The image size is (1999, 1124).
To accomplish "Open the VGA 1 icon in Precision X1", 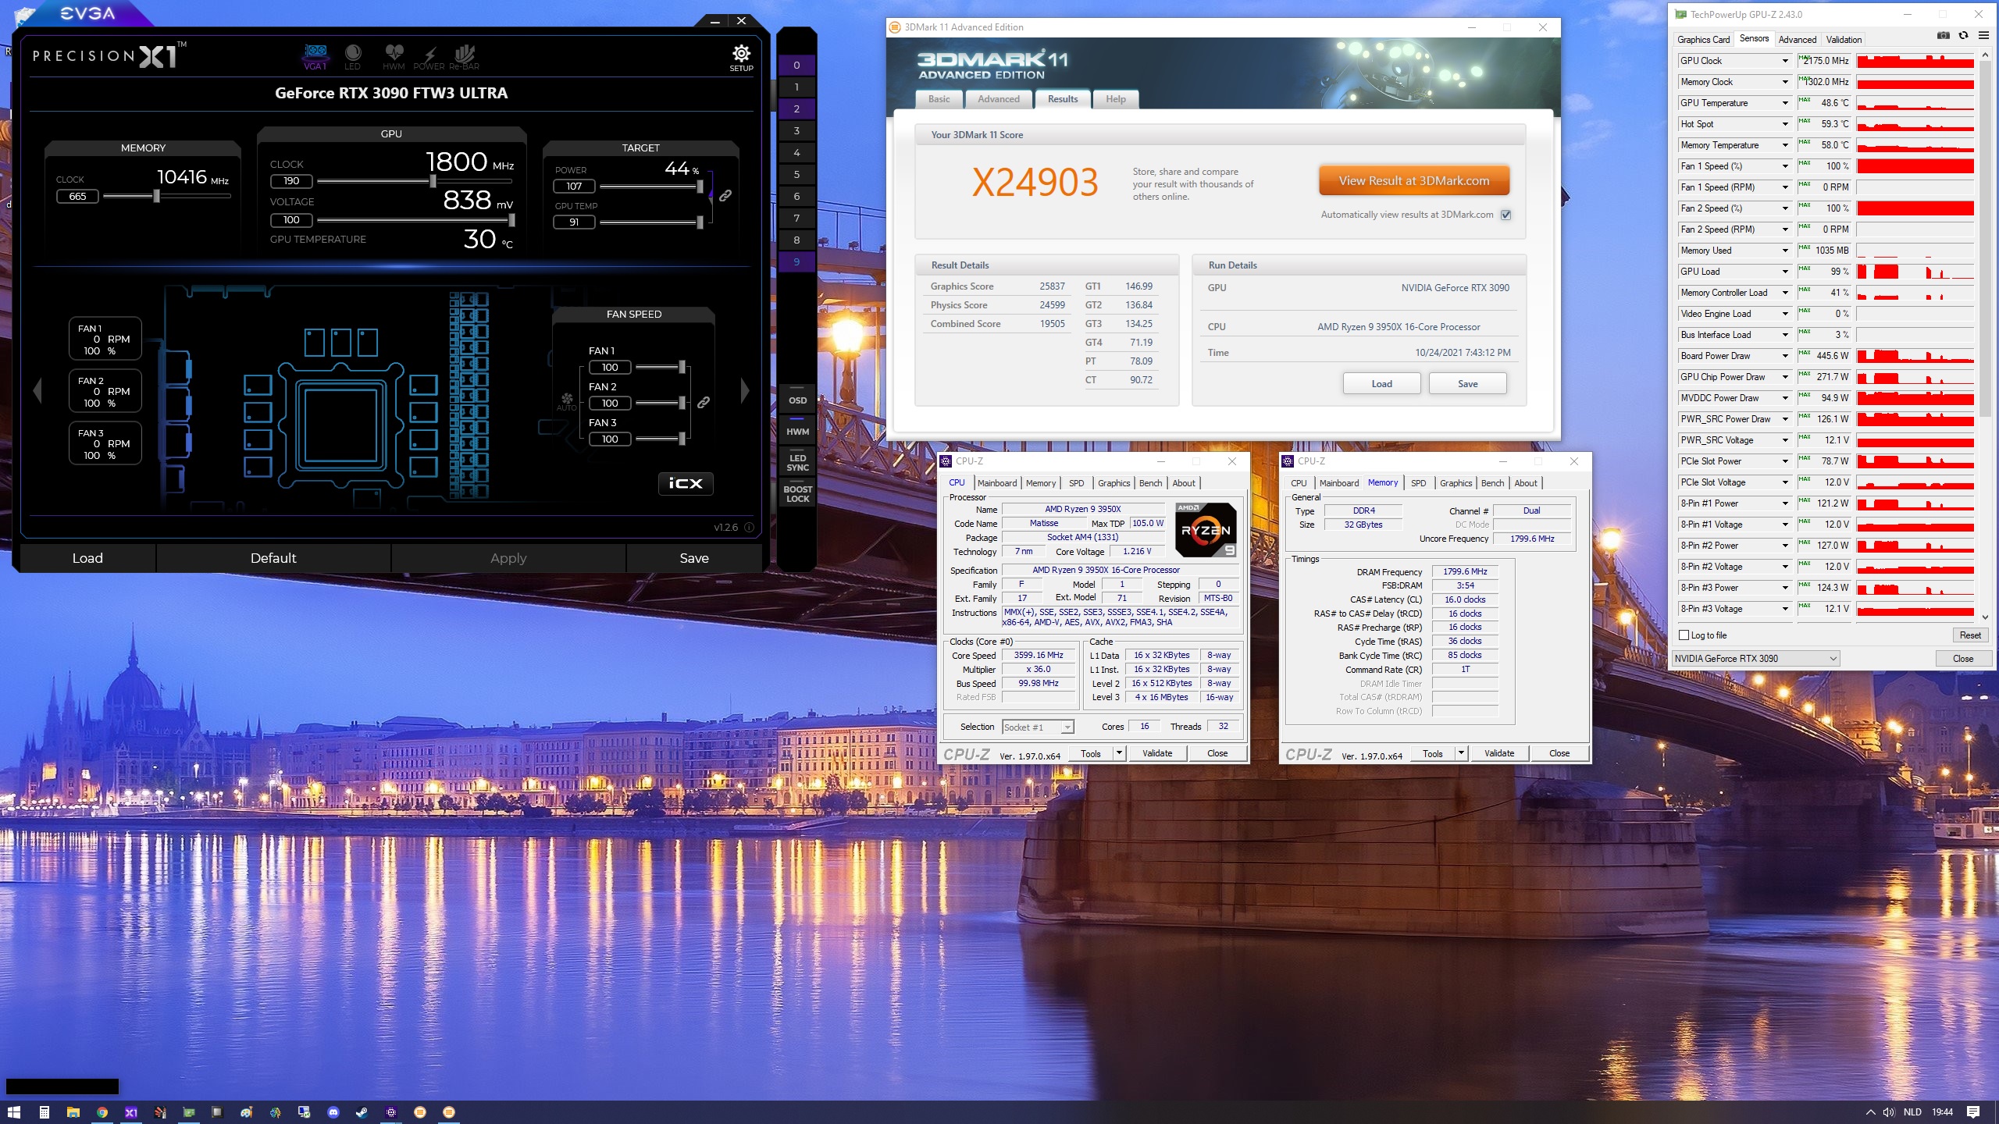I will pyautogui.click(x=315, y=56).
